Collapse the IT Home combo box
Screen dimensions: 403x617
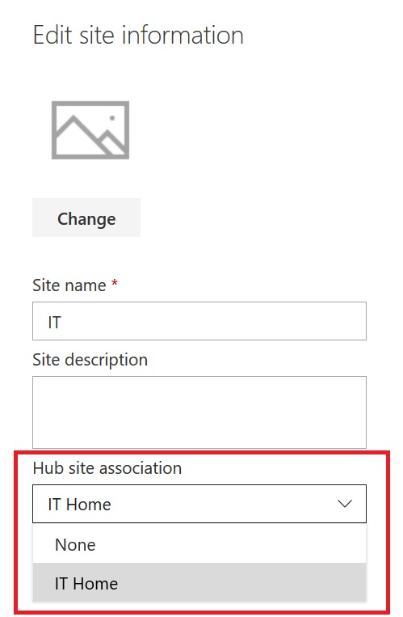199,504
